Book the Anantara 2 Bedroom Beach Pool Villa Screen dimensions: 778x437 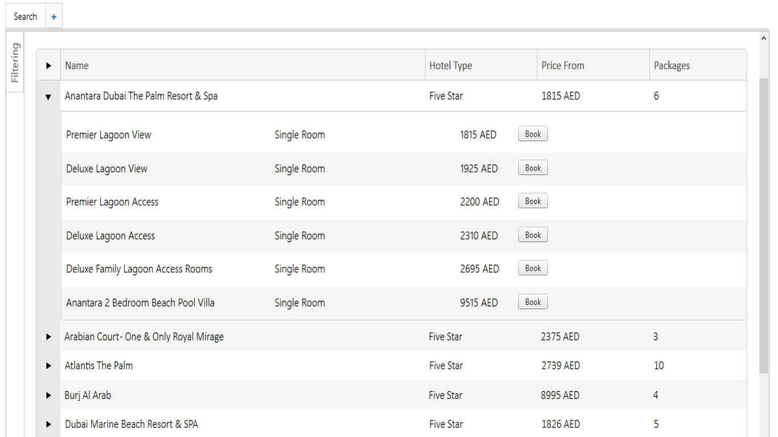(533, 302)
